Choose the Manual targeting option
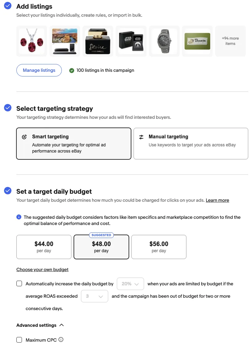Image resolution: width=251 pixels, height=350 pixels. [x=191, y=144]
